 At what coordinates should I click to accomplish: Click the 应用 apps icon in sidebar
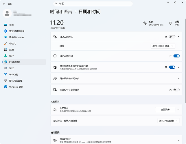(x=5, y=50)
